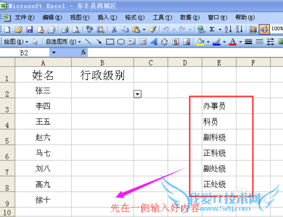Click the New blank workbook icon
283x217 pixels.
pos(7,29)
